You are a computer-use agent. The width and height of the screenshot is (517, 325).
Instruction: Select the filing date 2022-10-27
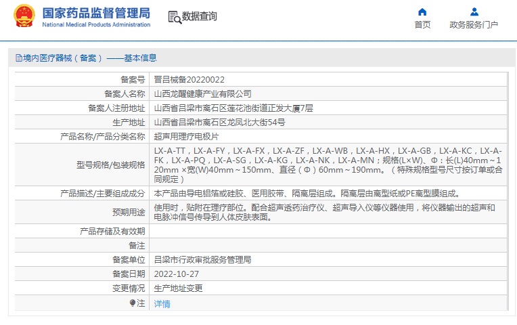point(176,274)
